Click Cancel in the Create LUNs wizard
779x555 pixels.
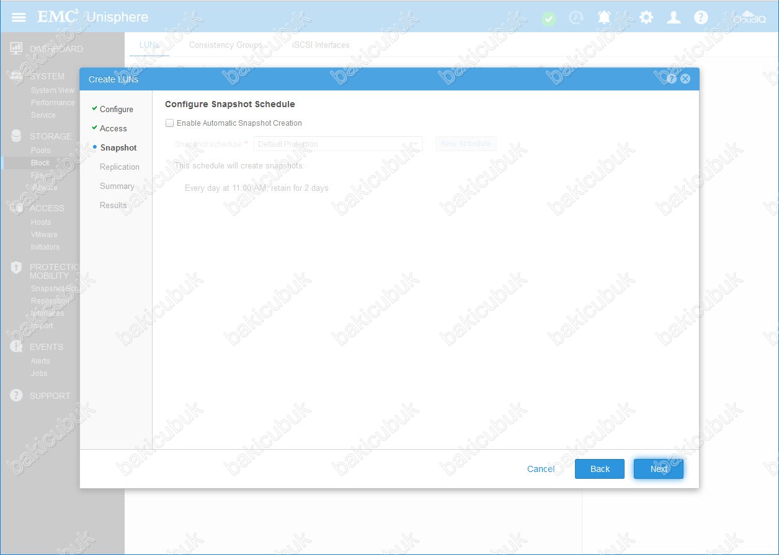(x=541, y=469)
